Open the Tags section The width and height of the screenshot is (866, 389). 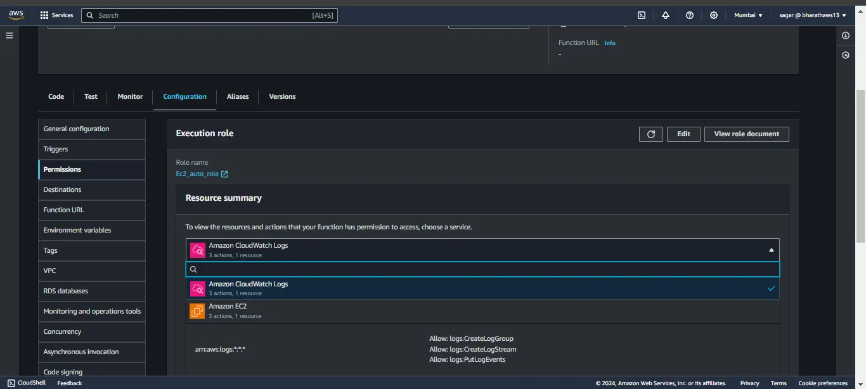tap(92, 250)
